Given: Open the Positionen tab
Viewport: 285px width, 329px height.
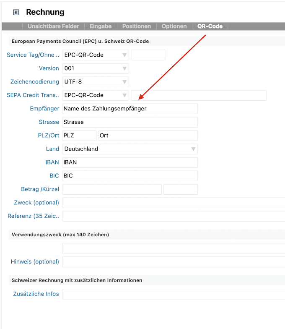Looking at the screenshot, I should pos(137,26).
